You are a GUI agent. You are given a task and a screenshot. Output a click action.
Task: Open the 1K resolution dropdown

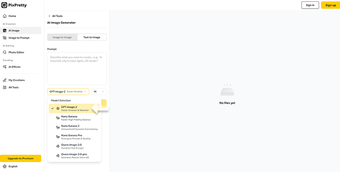click(x=99, y=91)
